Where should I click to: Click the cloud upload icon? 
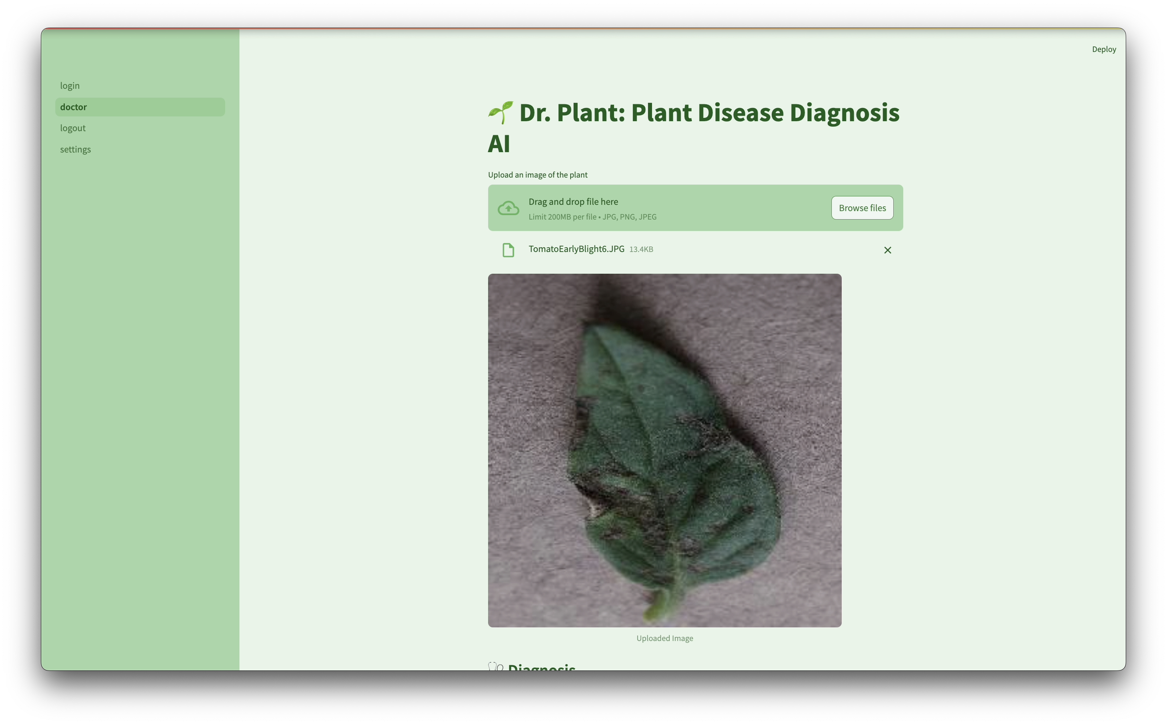(x=508, y=209)
